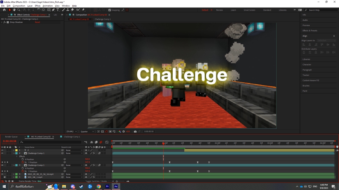Image resolution: width=339 pixels, height=190 pixels.
Task: Select the Rotation tool
Action: coord(39,10)
